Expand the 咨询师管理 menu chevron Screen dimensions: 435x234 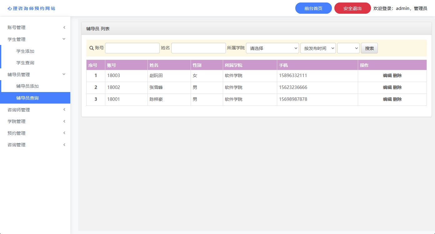(64, 110)
